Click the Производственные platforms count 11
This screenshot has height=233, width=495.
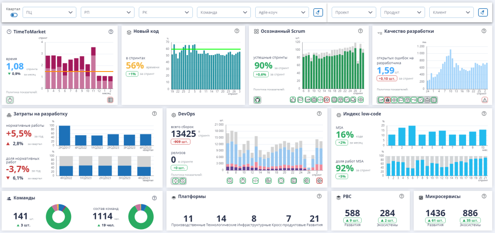[188, 219]
